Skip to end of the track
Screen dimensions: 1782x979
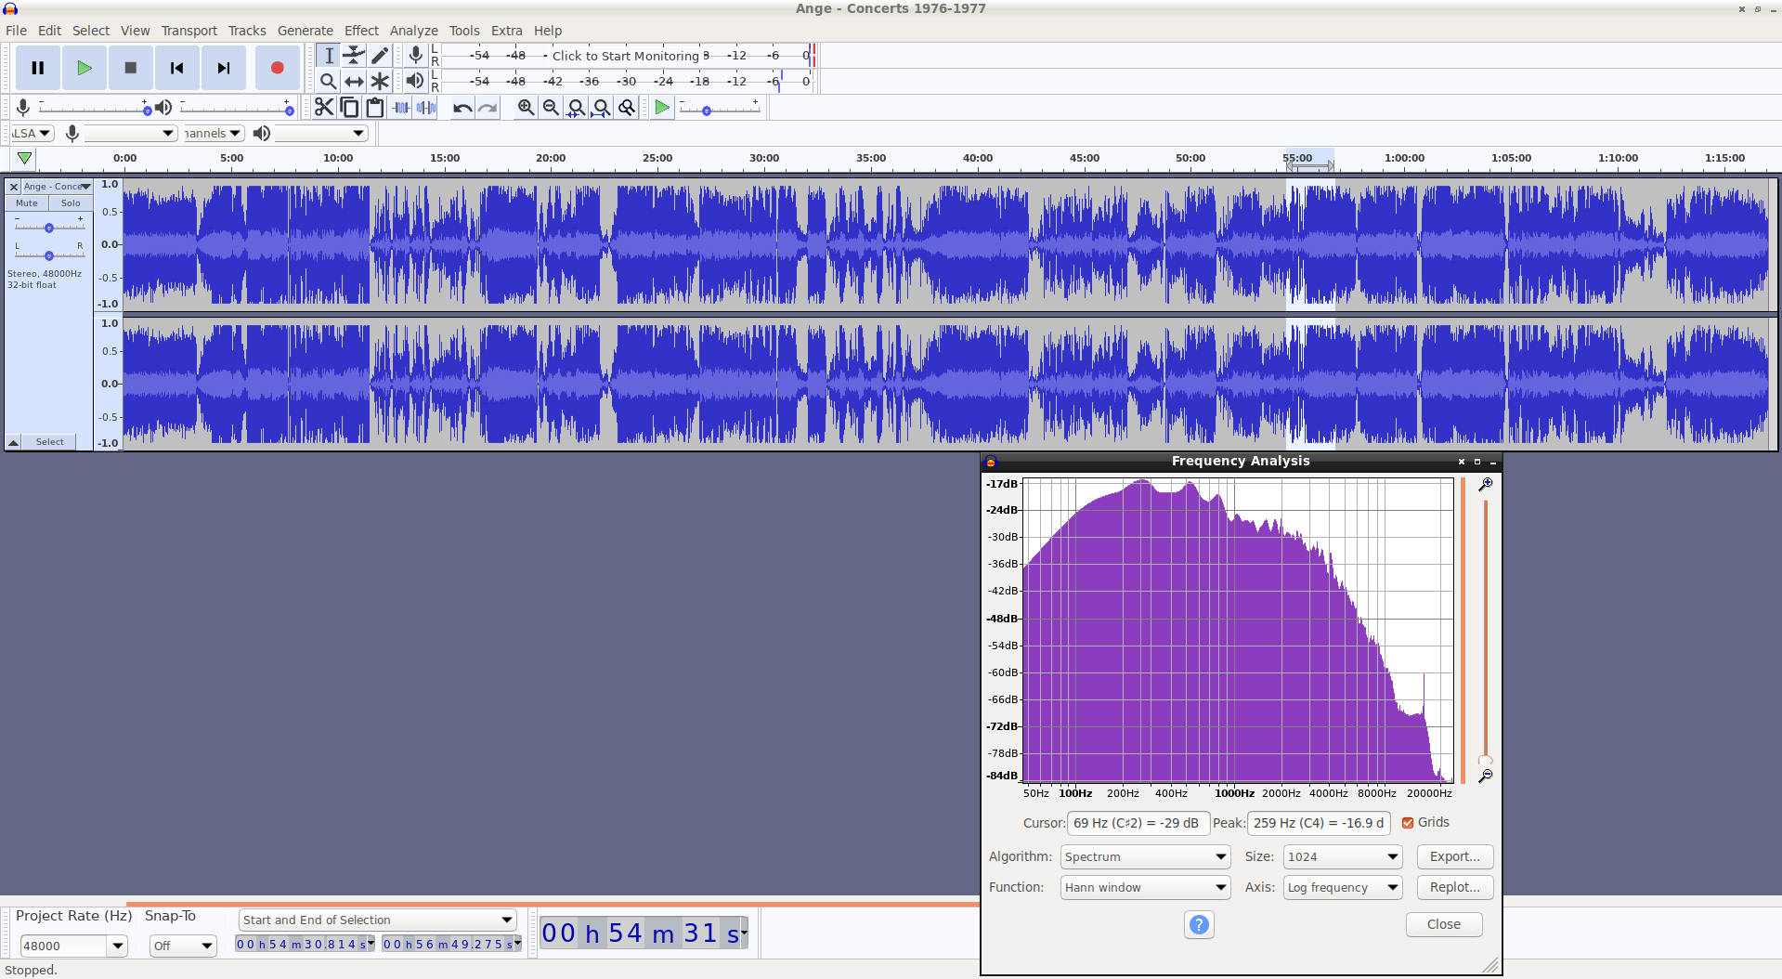click(224, 68)
